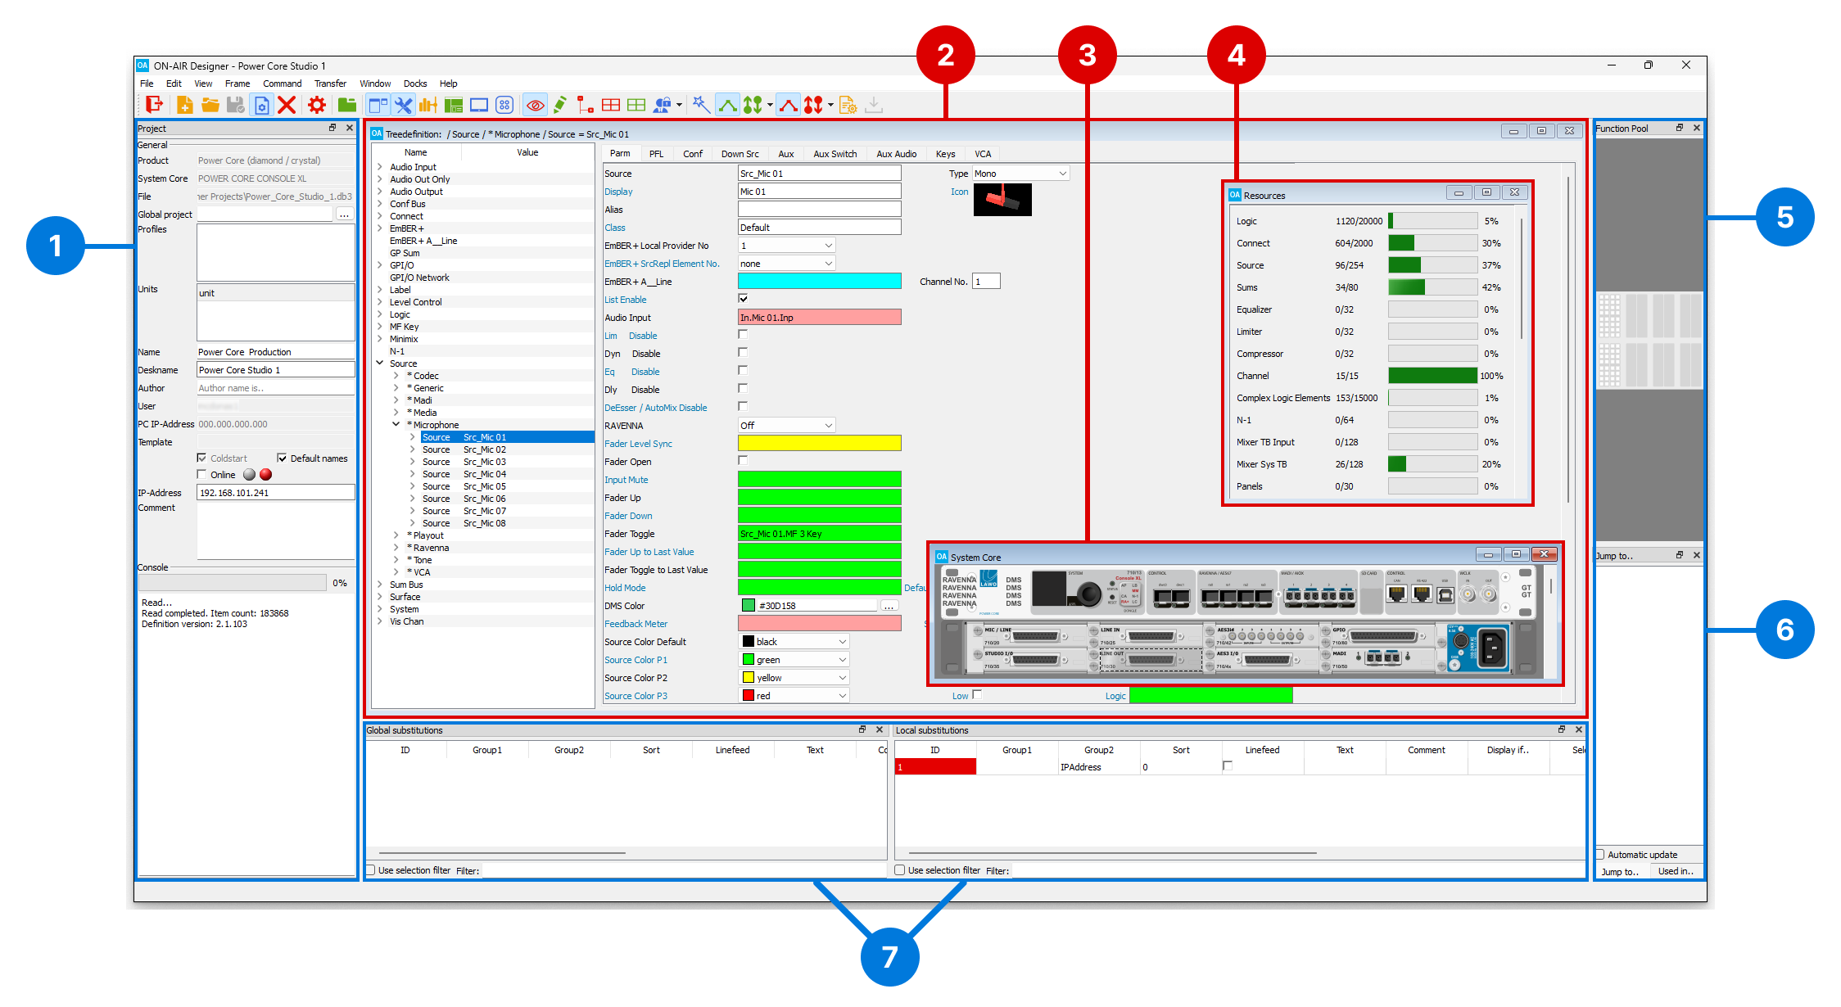Viewport: 1841px width, 1007px height.
Task: Click the red gear settings toolbar icon
Action: pyautogui.click(x=317, y=105)
